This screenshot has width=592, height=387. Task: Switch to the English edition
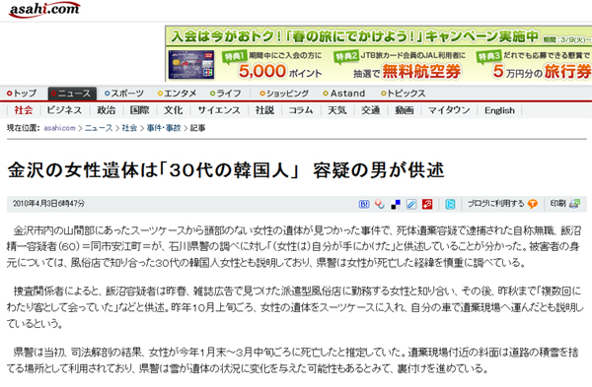coord(499,110)
